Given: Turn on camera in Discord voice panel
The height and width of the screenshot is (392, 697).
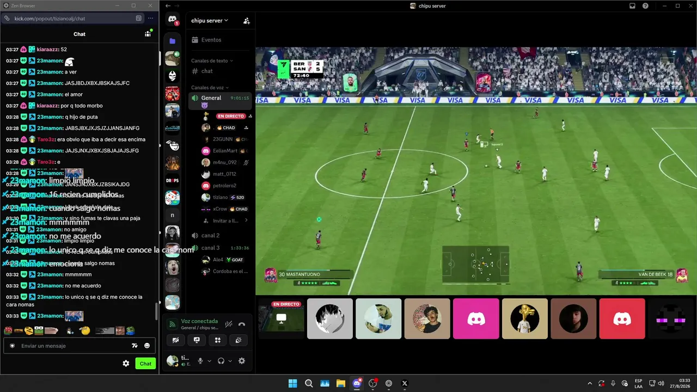Looking at the screenshot, I should (x=175, y=340).
